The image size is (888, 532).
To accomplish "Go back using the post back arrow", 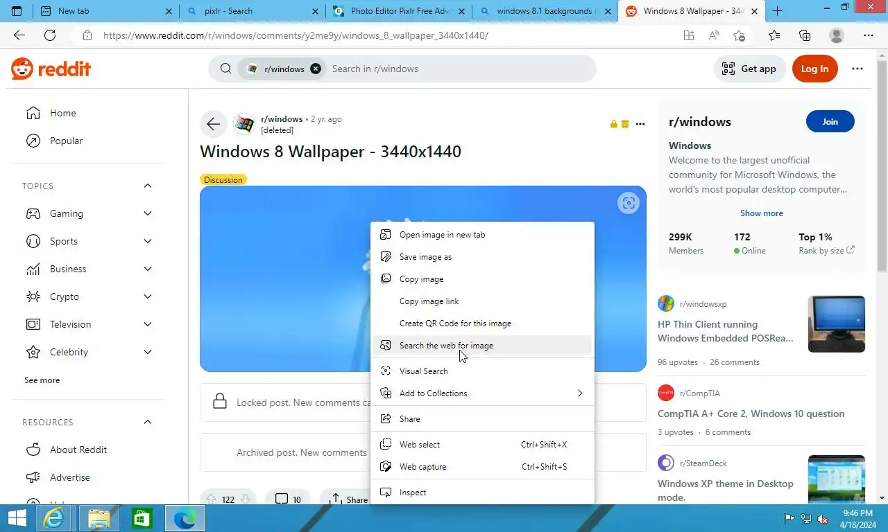I will click(x=213, y=124).
